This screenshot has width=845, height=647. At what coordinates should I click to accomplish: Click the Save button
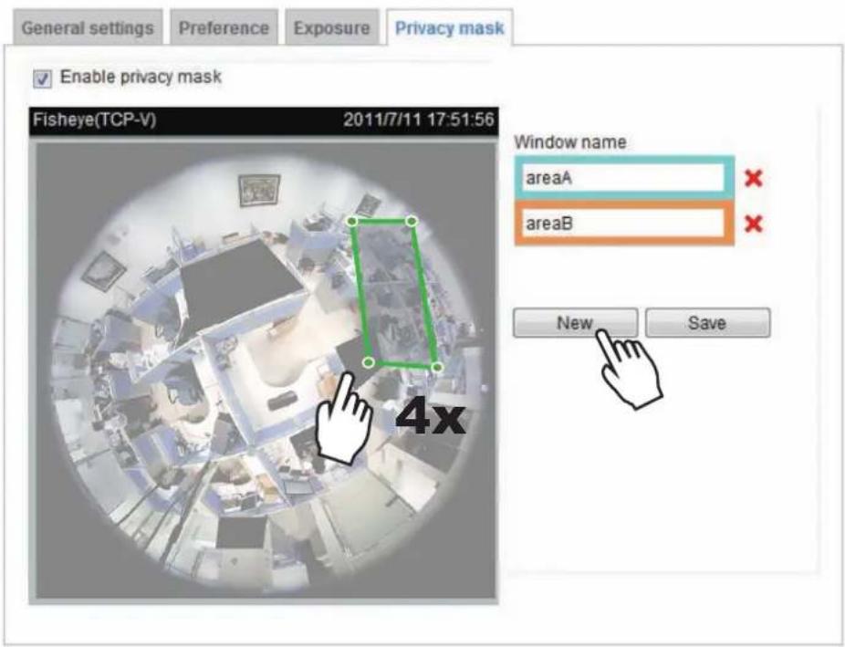[707, 323]
